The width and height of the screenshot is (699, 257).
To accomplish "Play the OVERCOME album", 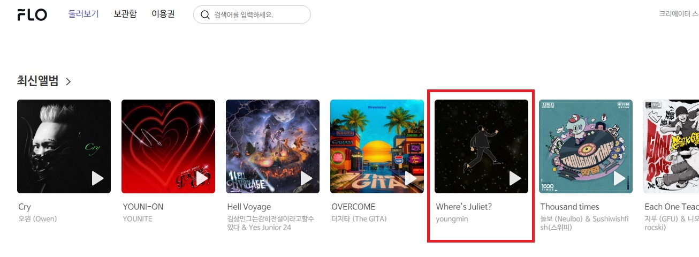I will [411, 178].
